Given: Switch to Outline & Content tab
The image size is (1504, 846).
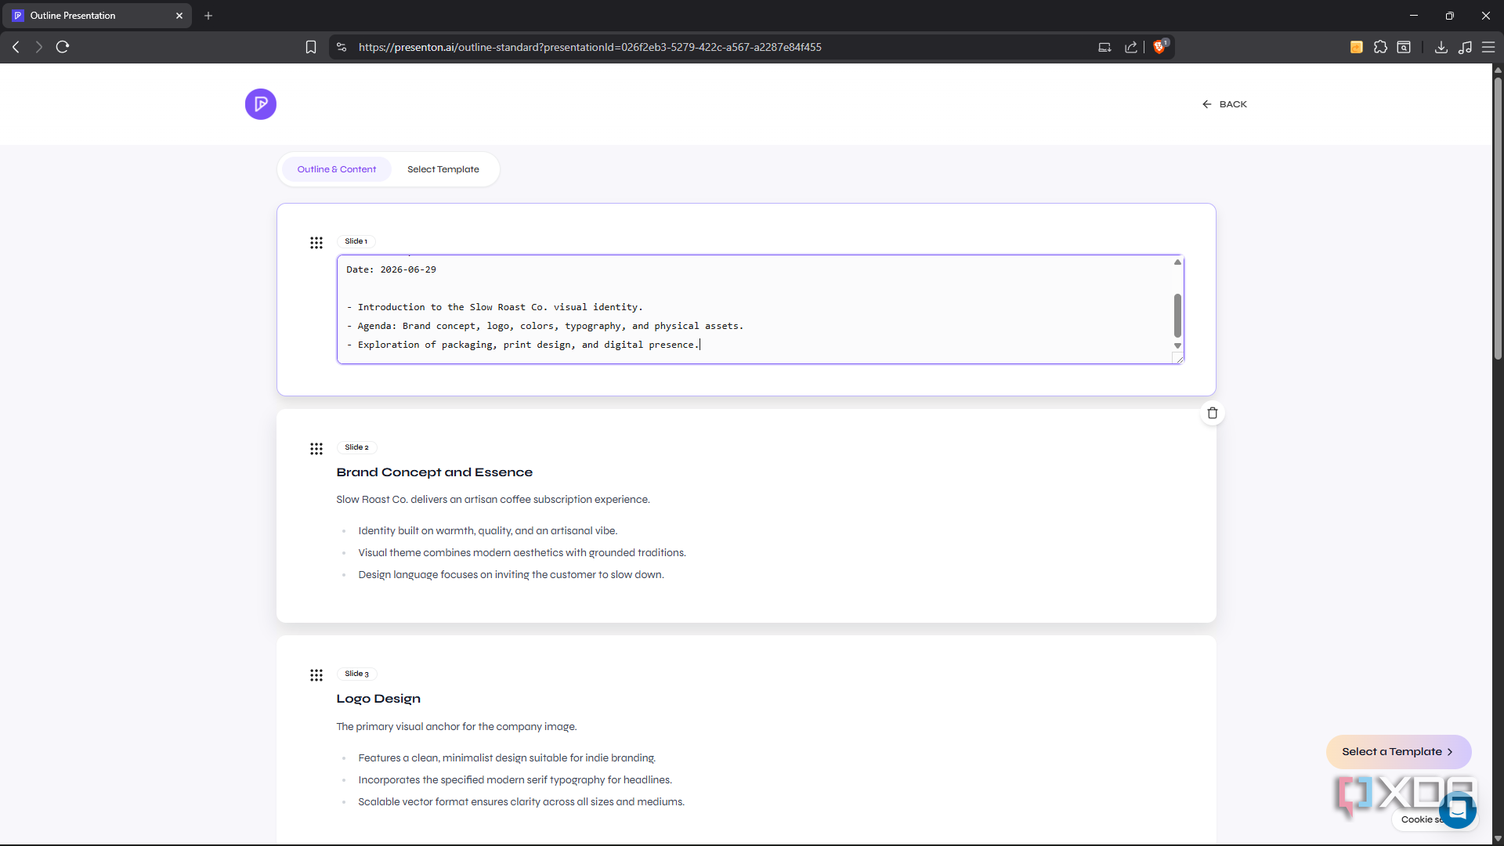Looking at the screenshot, I should (x=337, y=169).
